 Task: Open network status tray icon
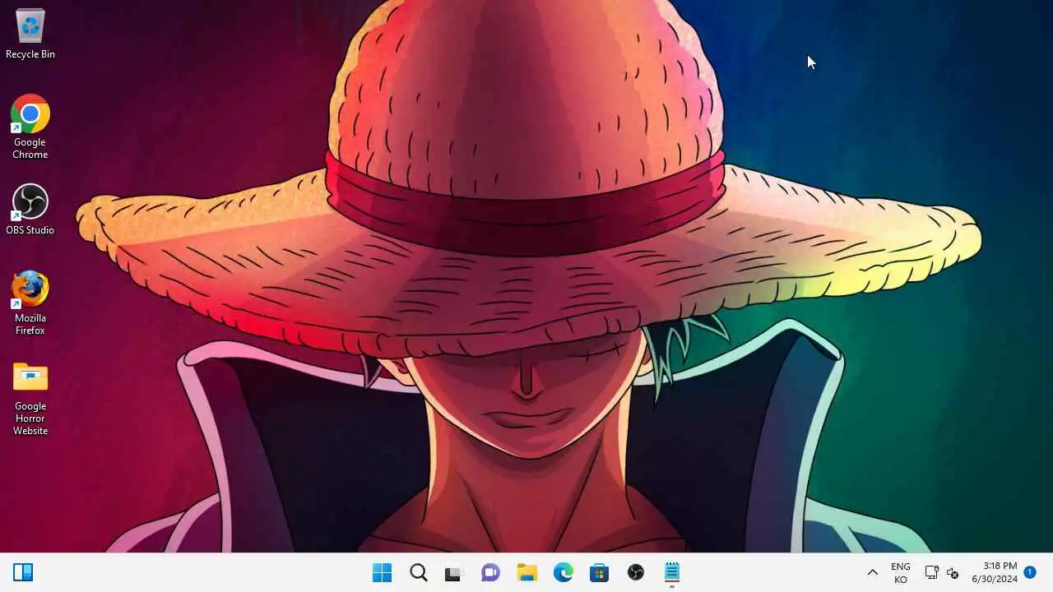click(931, 572)
